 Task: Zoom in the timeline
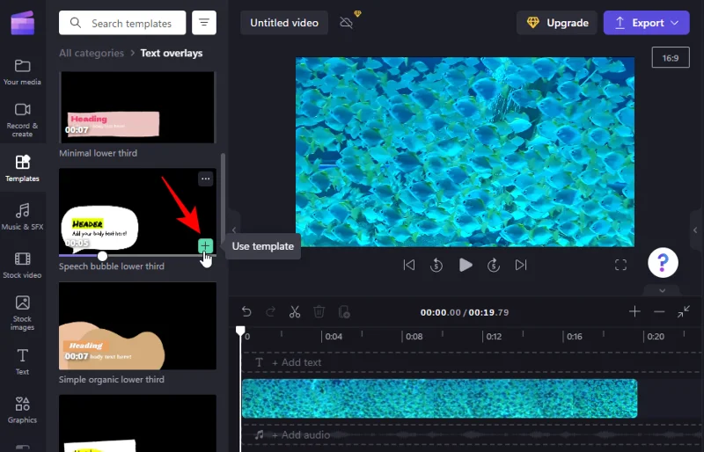(634, 311)
